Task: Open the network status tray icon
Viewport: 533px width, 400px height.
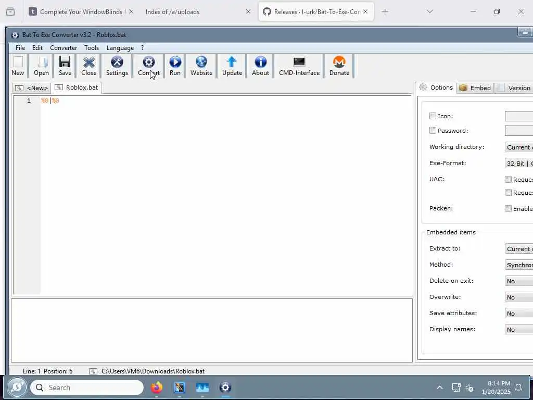Action: click(x=456, y=387)
